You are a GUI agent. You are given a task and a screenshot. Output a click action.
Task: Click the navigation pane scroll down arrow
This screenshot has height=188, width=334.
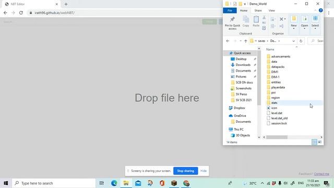pyautogui.click(x=259, y=137)
